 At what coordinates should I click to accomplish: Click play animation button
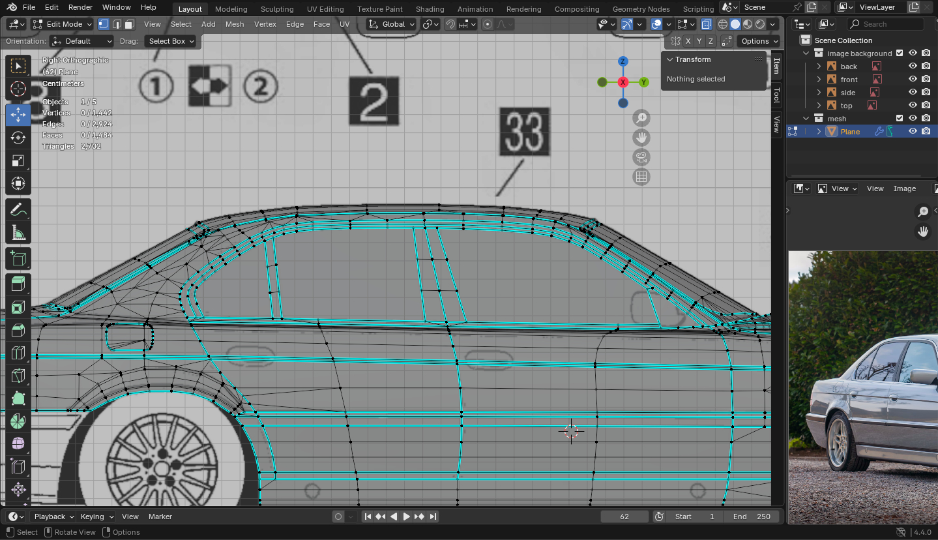click(x=406, y=517)
